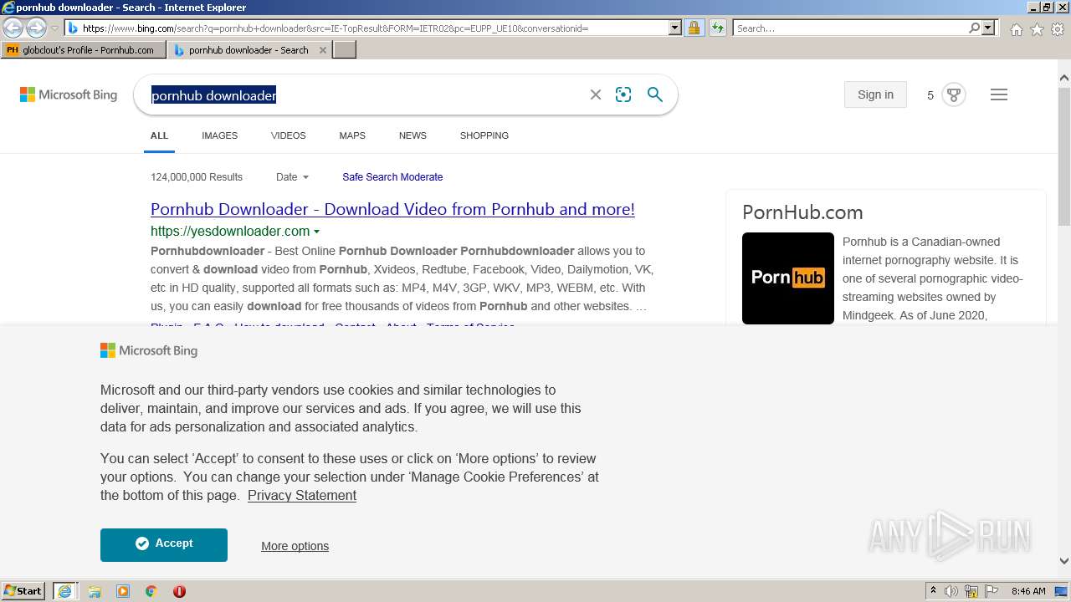Viewport: 1071px width, 602px height.
Task: Click the page scrollbar up arrow
Action: coord(1064,79)
